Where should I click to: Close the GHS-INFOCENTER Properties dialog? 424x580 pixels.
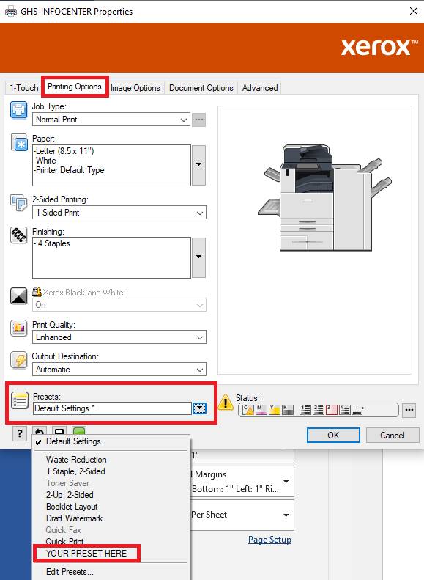point(414,11)
